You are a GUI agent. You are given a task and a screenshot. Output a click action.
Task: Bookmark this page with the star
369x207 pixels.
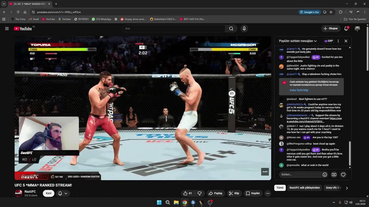331,12
